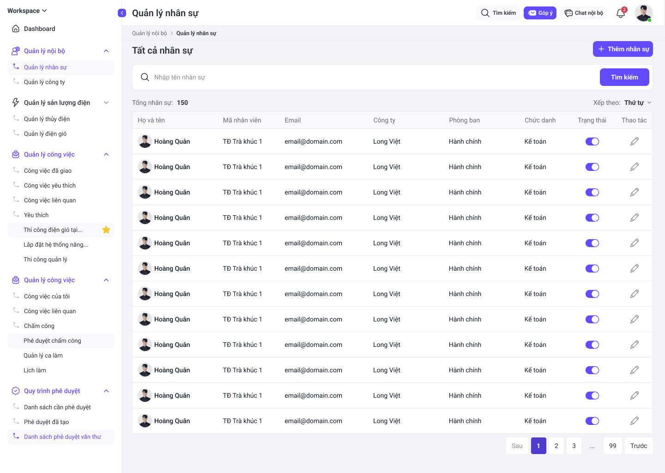Open Quản lý thủy điện
The image size is (665, 473).
point(61,119)
